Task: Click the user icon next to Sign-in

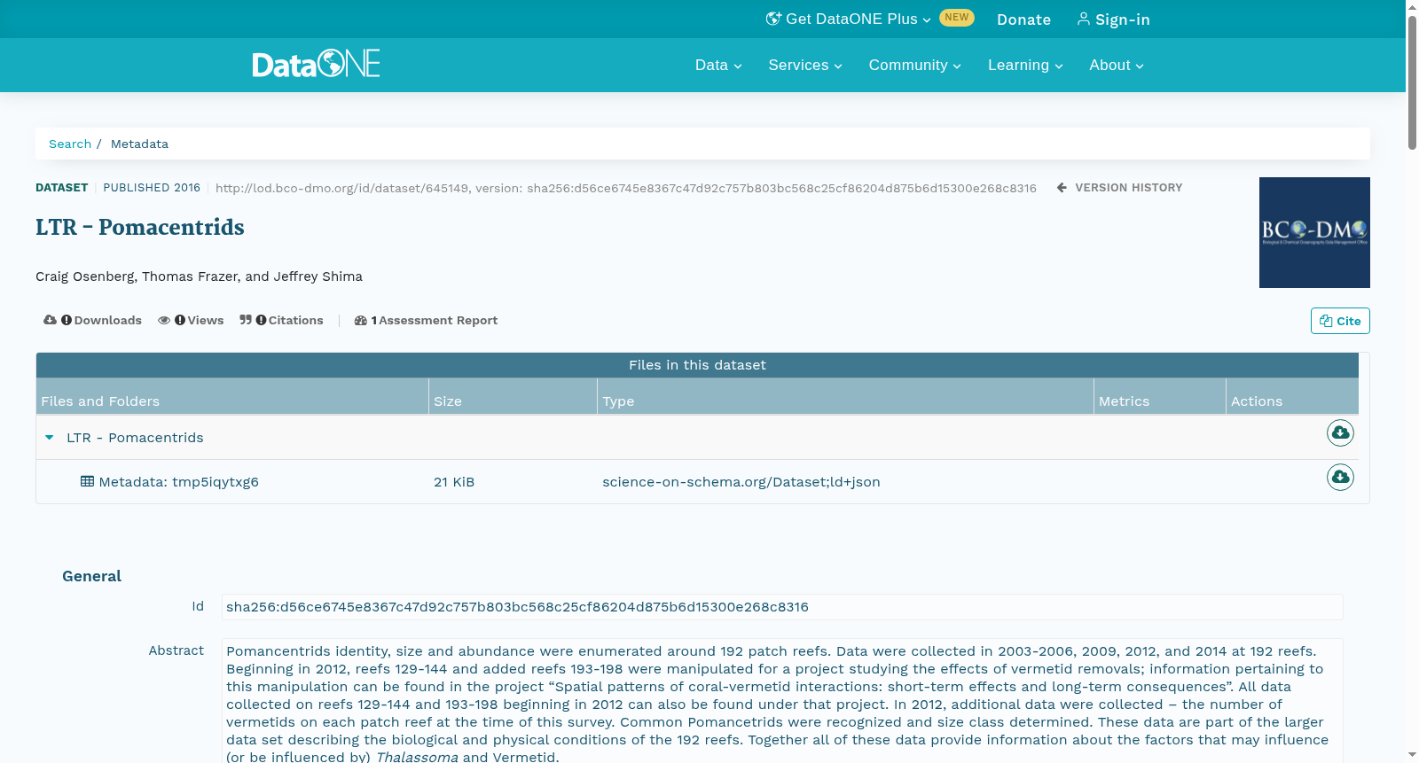Action: (x=1084, y=19)
